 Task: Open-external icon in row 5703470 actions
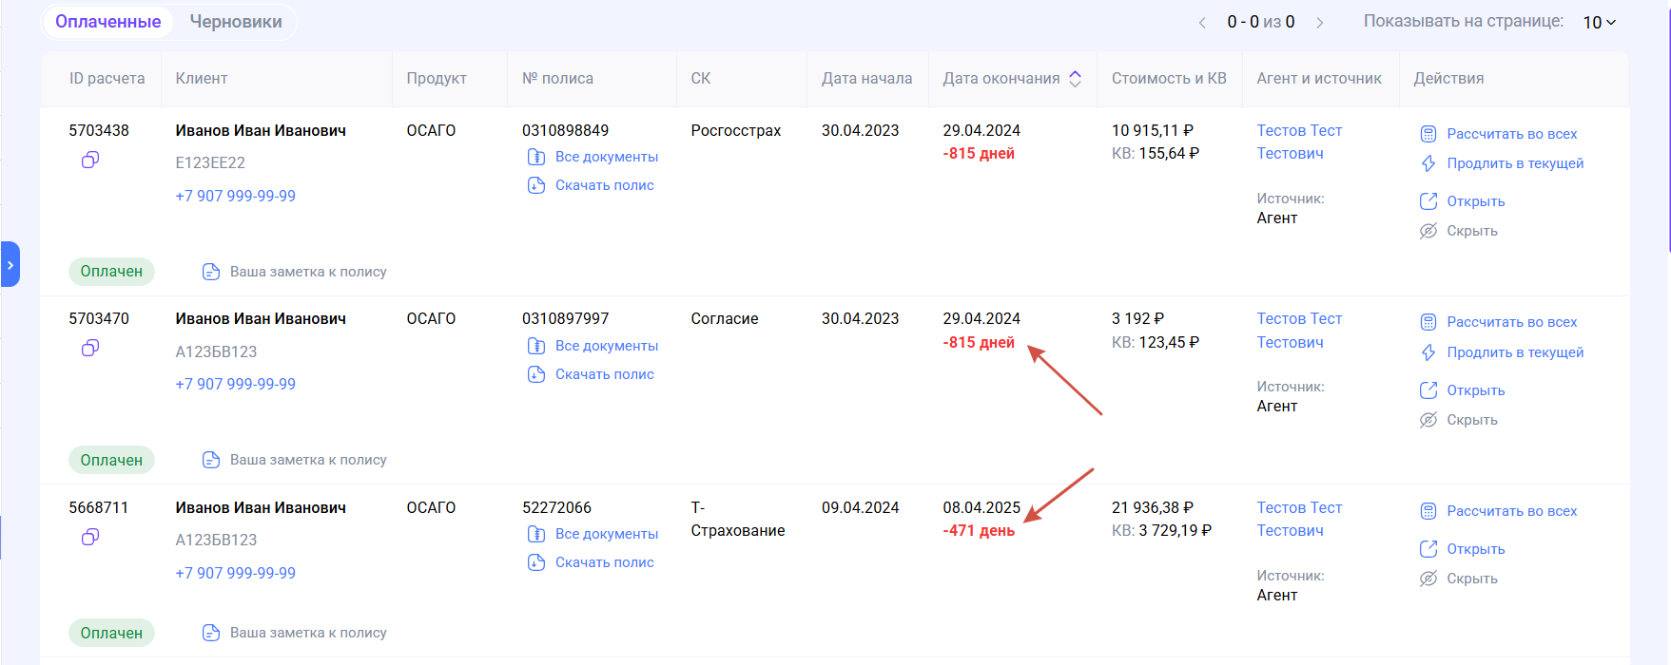coord(1428,390)
